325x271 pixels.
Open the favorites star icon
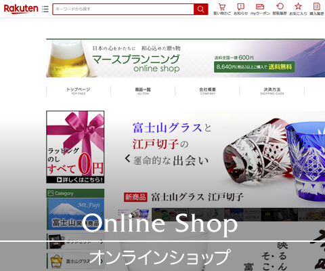point(298,9)
